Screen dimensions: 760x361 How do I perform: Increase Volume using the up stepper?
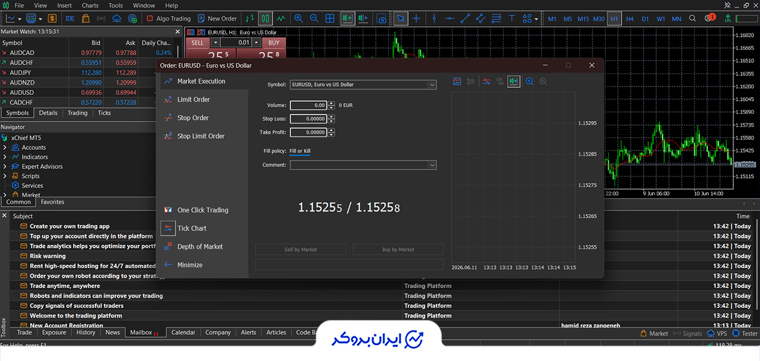pyautogui.click(x=331, y=103)
